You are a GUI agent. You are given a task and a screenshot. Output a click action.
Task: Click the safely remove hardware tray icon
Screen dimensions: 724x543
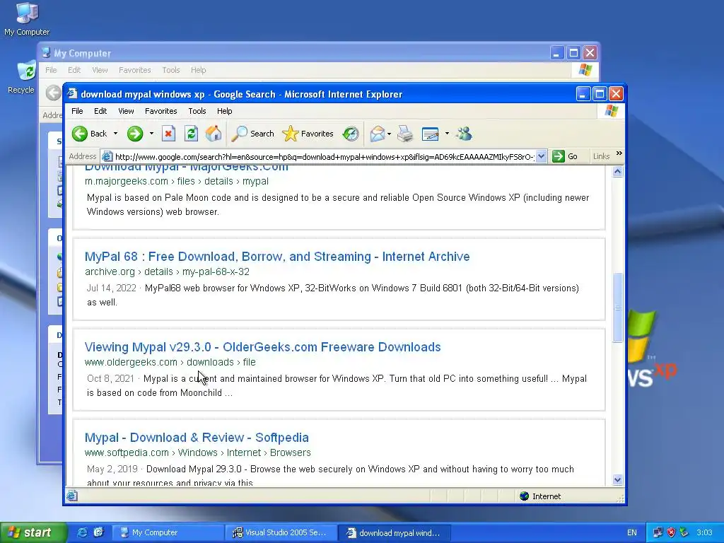click(684, 532)
